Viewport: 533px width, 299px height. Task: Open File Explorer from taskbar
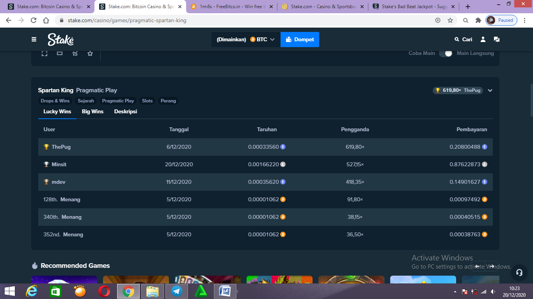point(152,291)
